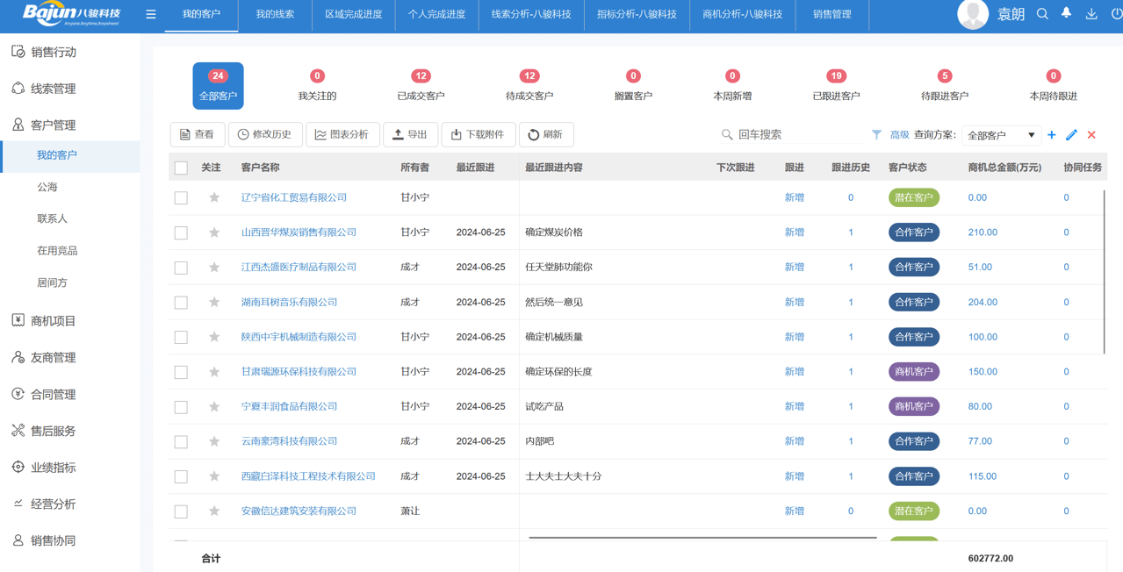Switch to the 我的线索 tab
Image resolution: width=1123 pixels, height=572 pixels.
click(x=275, y=15)
